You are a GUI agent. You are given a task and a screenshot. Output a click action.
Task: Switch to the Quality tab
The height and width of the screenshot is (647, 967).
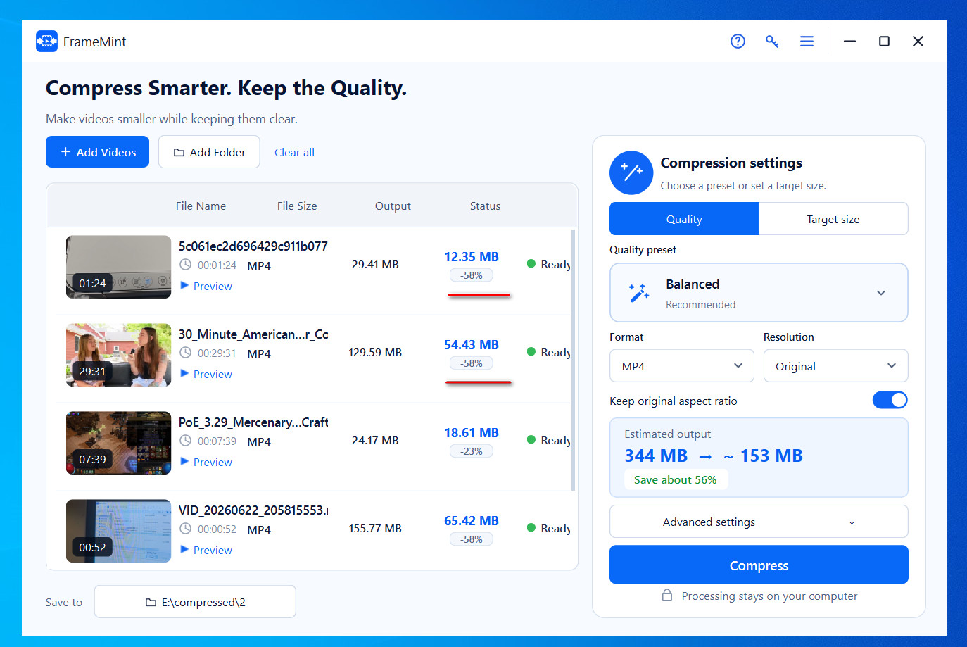[x=684, y=219]
